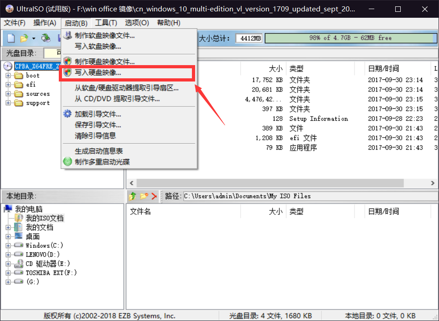
Task: Click the 98% of 4.7GB capacity bar
Action: tap(351, 38)
